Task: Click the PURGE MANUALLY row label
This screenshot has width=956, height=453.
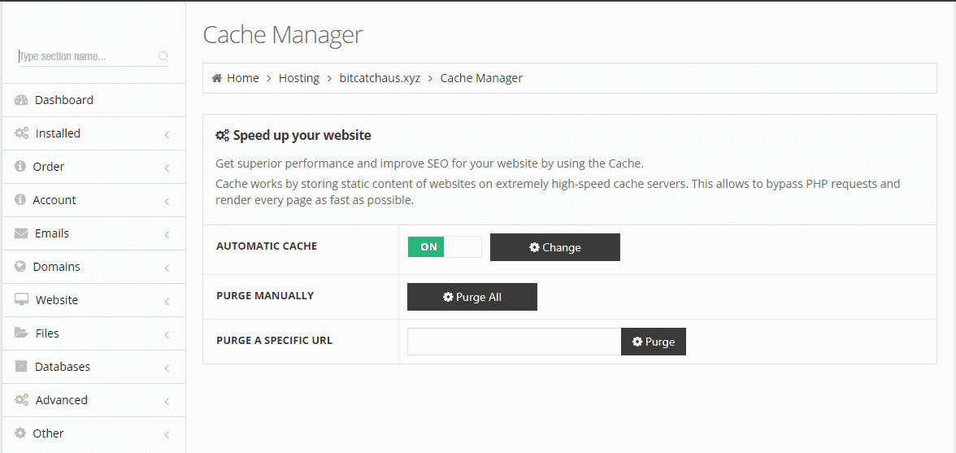Action: point(265,296)
